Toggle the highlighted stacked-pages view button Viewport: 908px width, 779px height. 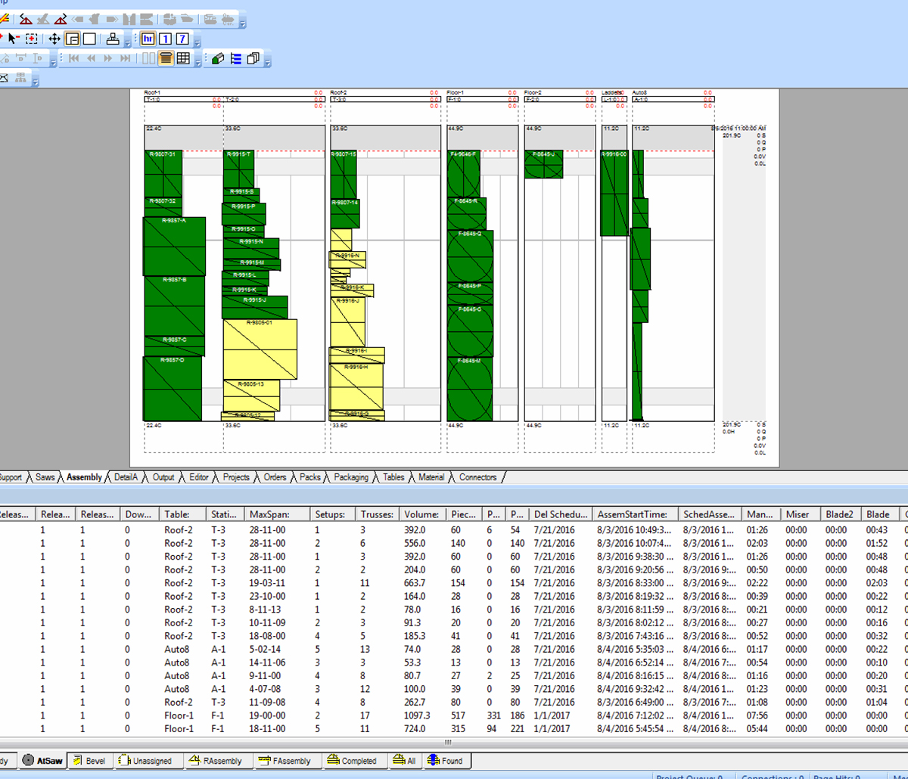point(165,58)
